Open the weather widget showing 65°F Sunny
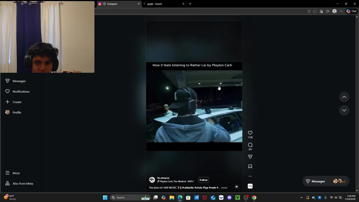The image size is (359, 202). (10, 198)
